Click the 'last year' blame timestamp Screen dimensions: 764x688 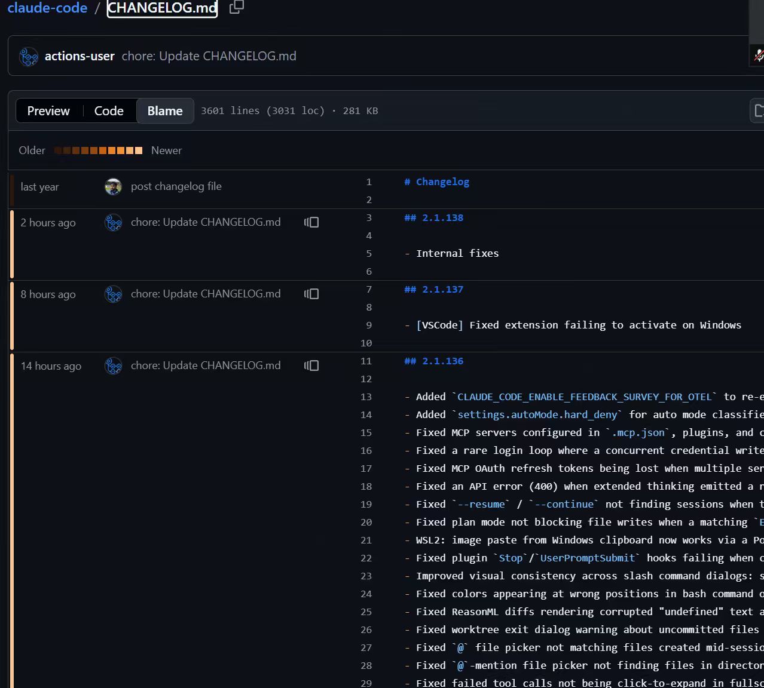click(x=39, y=187)
